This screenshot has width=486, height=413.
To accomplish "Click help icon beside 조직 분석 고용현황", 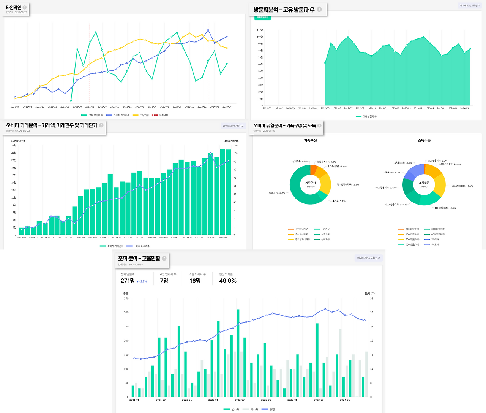I will click(x=164, y=258).
